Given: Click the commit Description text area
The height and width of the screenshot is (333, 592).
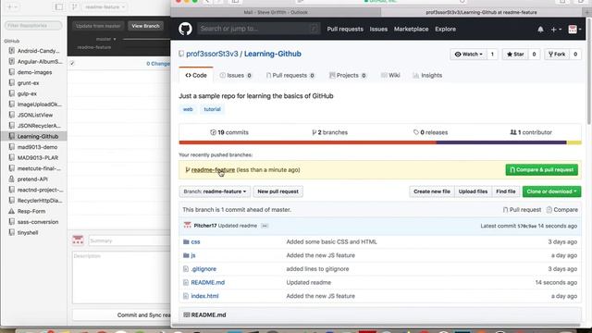Looking at the screenshot, I should [121, 277].
